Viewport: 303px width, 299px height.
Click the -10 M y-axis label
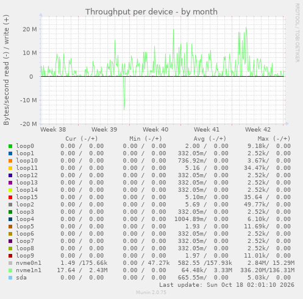coord(29,100)
